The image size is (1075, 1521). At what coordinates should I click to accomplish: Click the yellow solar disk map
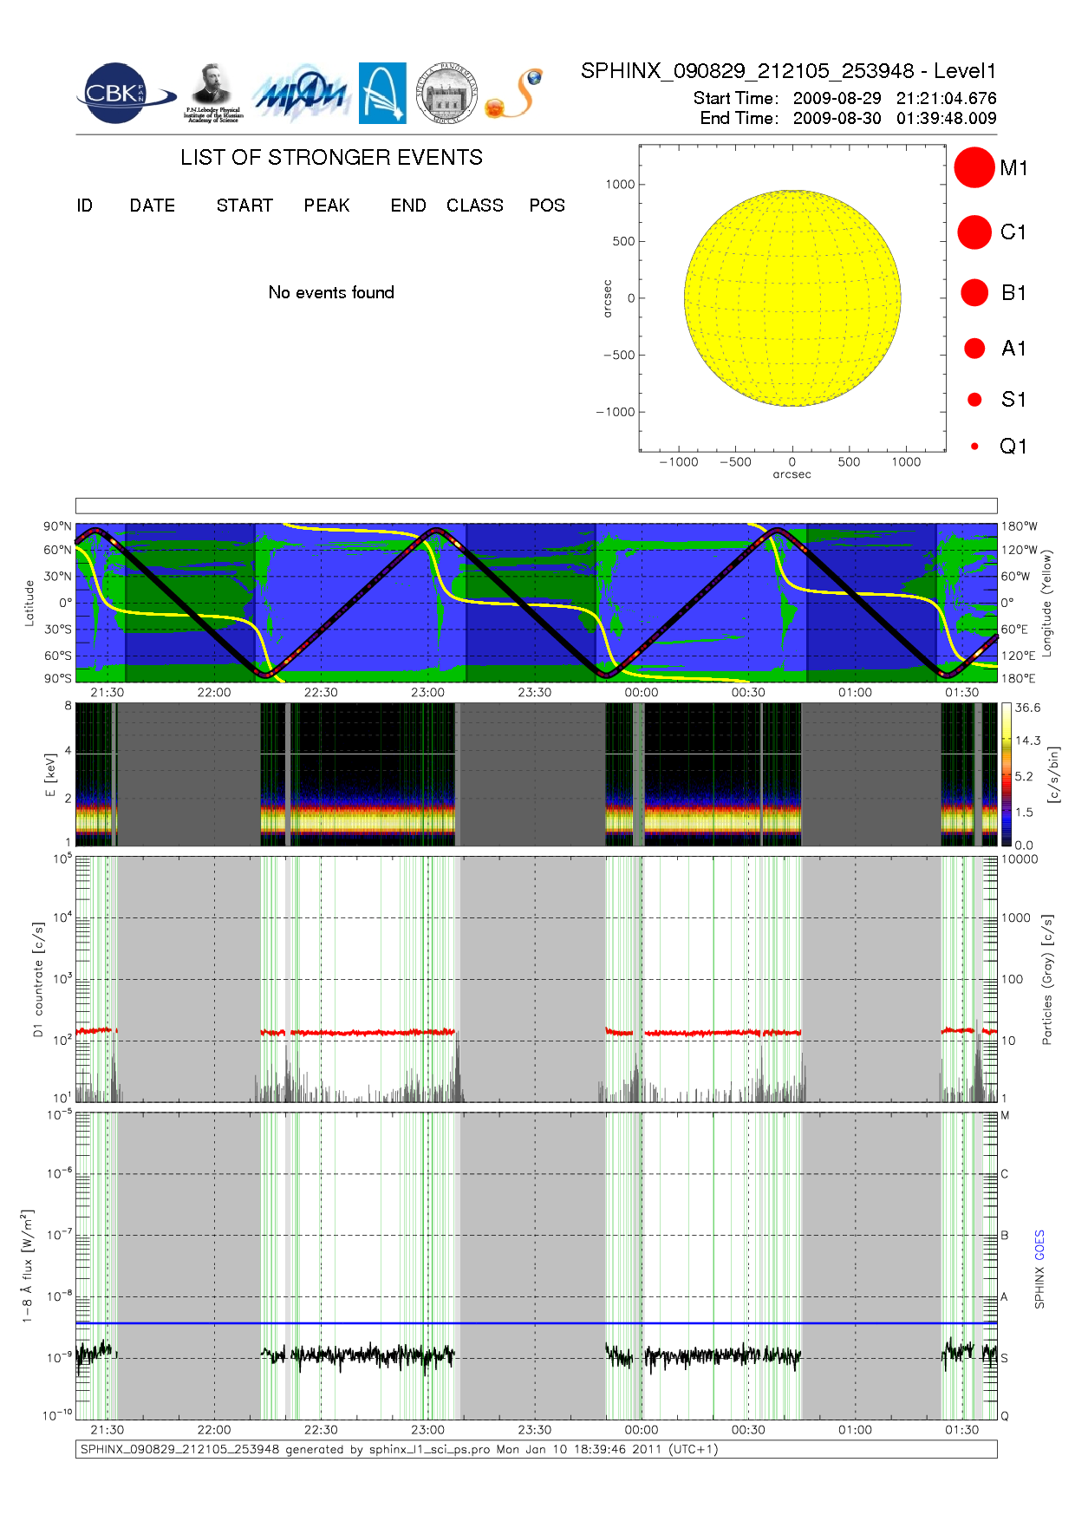click(x=792, y=297)
